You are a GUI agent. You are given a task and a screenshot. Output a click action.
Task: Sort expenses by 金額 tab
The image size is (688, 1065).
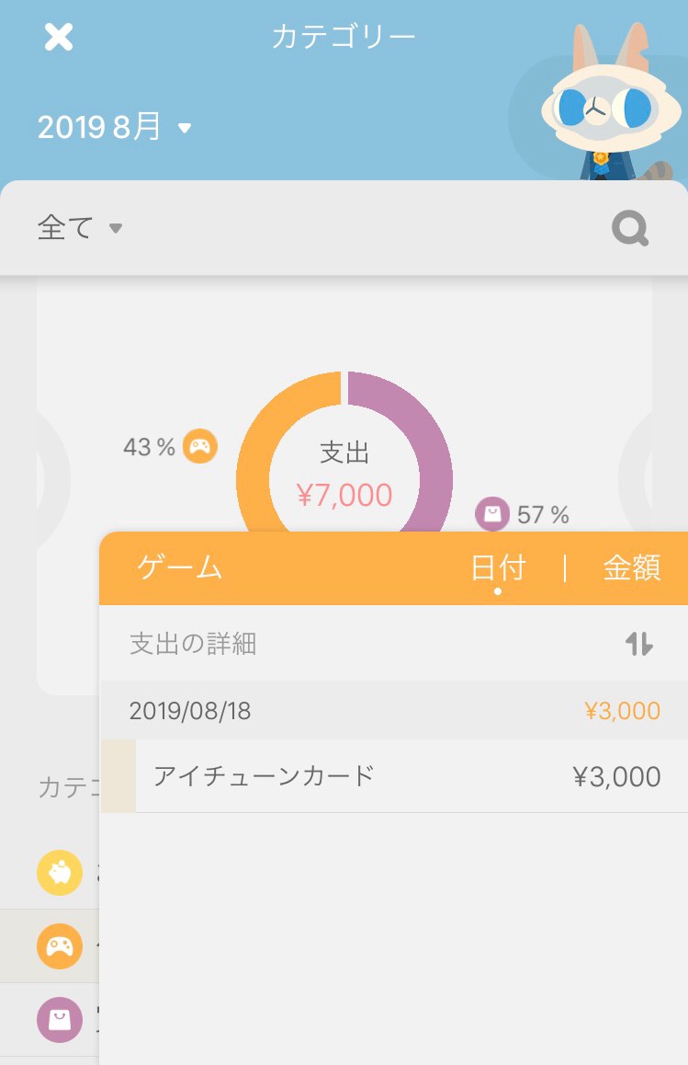tap(631, 568)
